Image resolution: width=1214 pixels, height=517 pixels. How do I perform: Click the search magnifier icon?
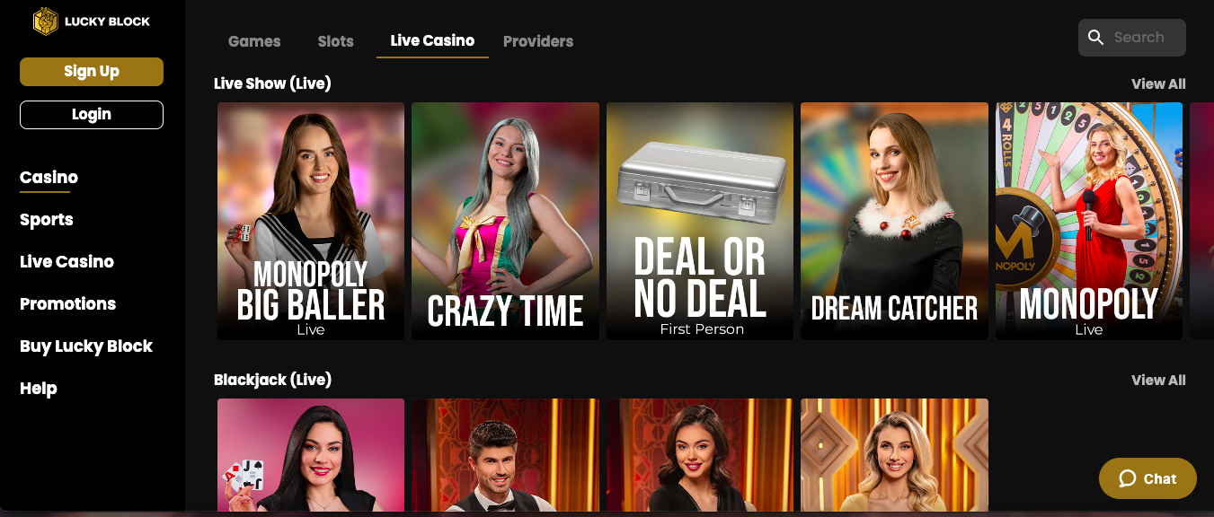tap(1095, 38)
